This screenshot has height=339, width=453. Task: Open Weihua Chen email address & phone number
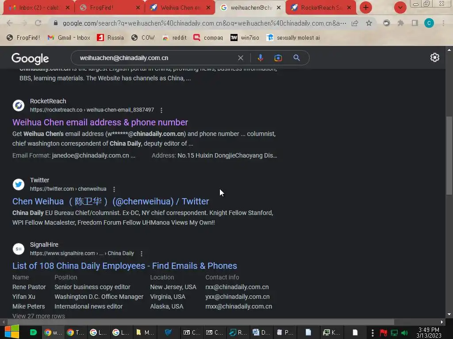tap(100, 123)
